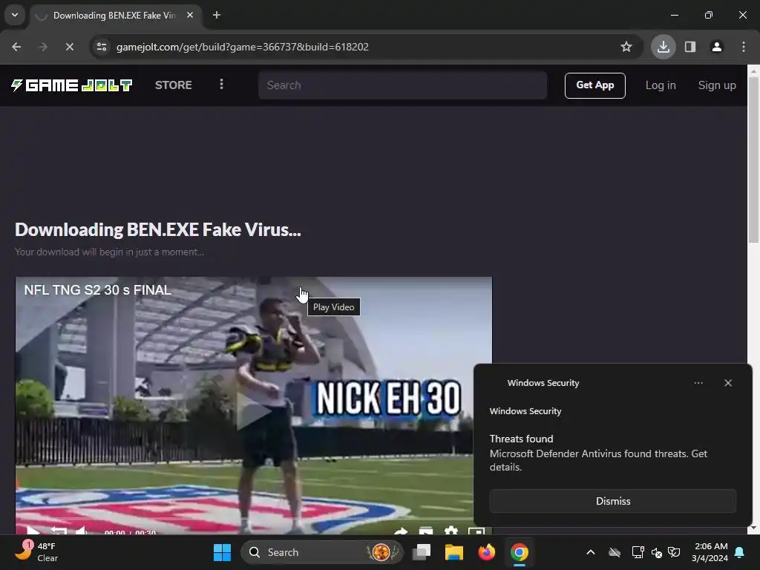Open Chrome side panel
The height and width of the screenshot is (570, 760).
690,47
